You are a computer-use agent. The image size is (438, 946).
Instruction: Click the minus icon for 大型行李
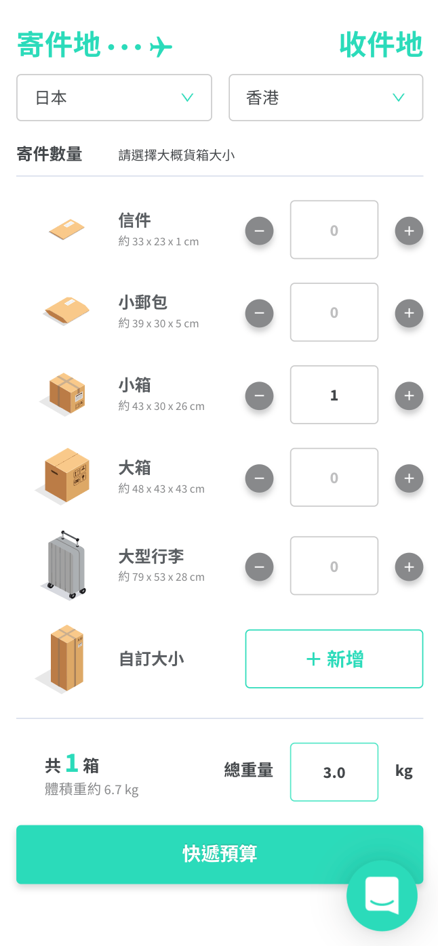coord(259,567)
